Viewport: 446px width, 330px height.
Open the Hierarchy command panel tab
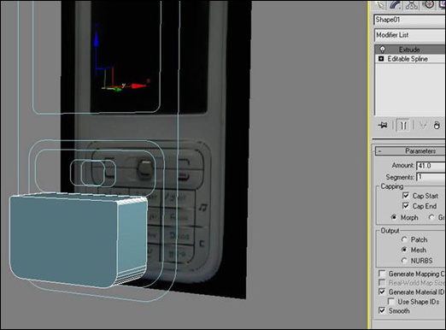pyautogui.click(x=412, y=4)
